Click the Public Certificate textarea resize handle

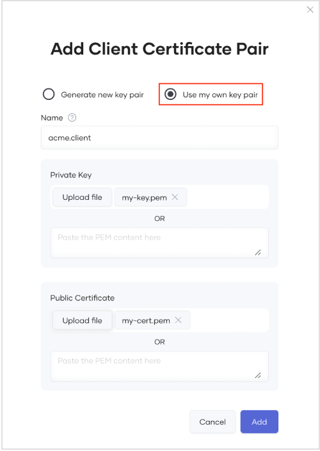pyautogui.click(x=258, y=375)
